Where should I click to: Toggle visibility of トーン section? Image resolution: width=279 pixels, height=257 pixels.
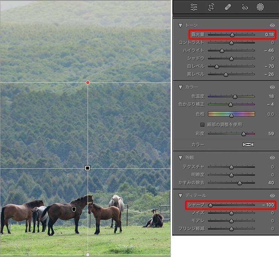[272, 25]
